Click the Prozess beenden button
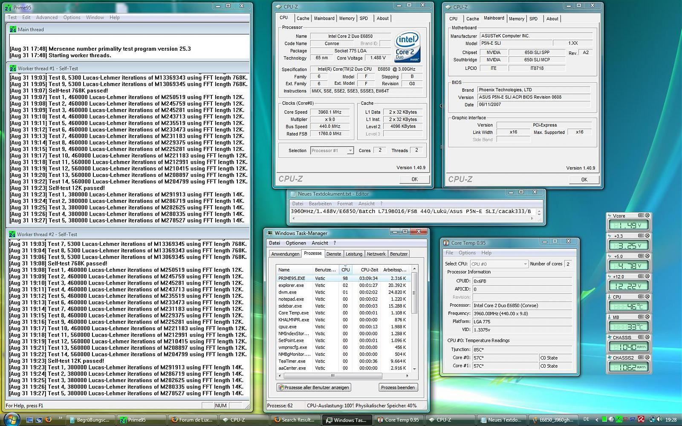Viewport: 682px width, 426px height. [x=398, y=387]
